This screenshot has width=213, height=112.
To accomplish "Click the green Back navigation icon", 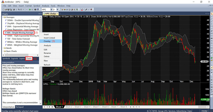I will click(x=30, y=10).
